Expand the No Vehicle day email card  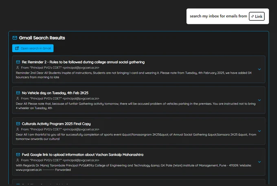[x=259, y=100]
